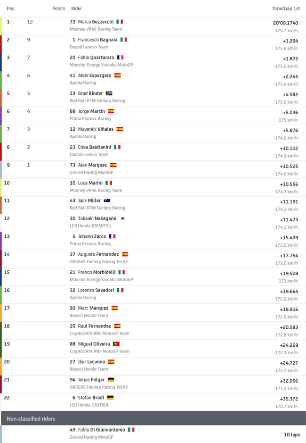This screenshot has width=306, height=443.
Task: Open Francesco Bagnaia rider name
Action: 97,40
